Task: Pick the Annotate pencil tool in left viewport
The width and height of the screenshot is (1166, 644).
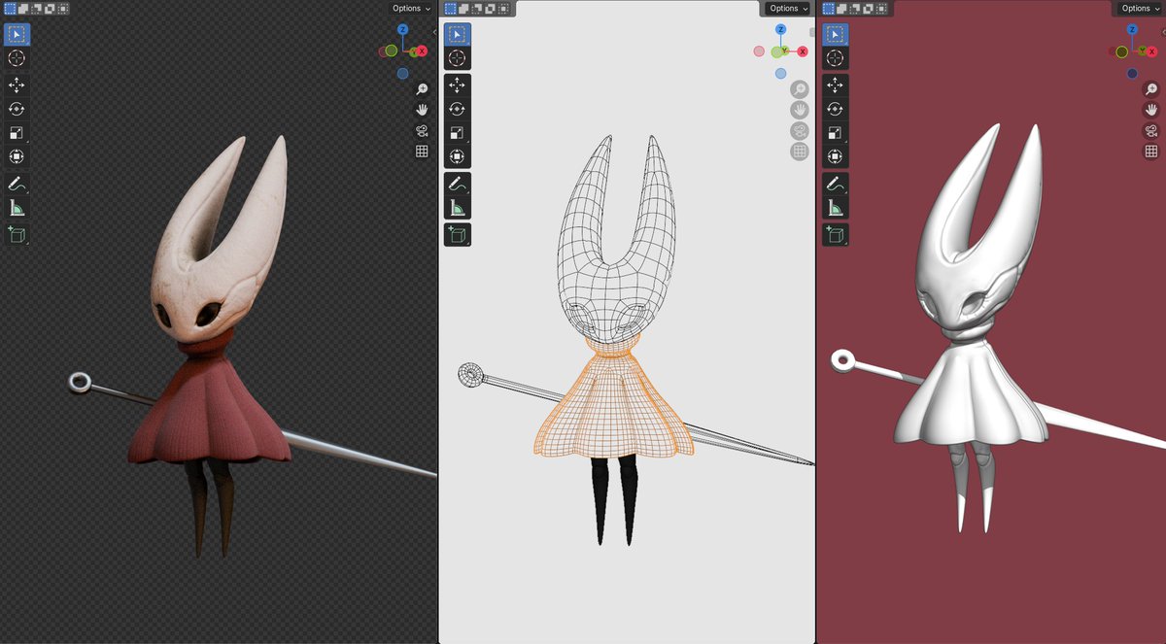Action: click(17, 184)
